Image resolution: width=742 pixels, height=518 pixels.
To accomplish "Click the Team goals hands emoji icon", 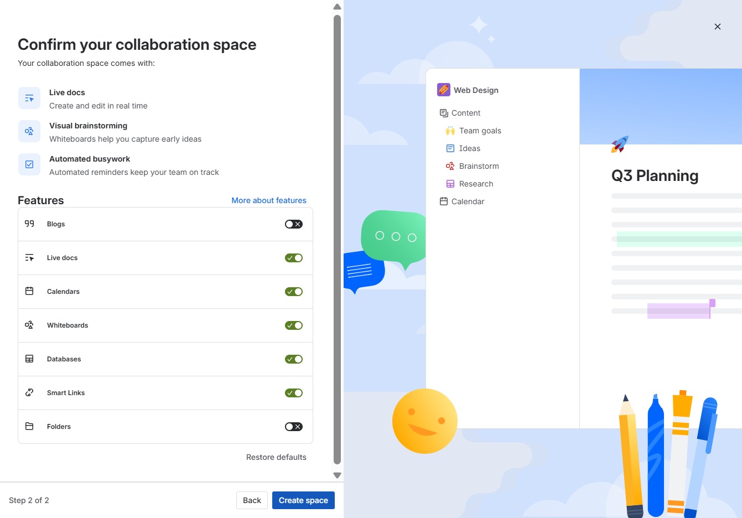I will [450, 131].
